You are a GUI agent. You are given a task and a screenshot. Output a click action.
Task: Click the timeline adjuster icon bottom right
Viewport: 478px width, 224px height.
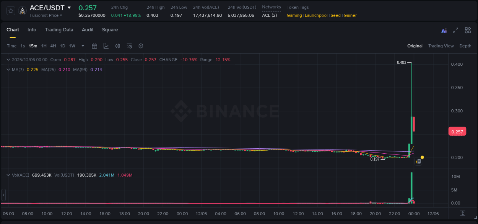click(x=462, y=214)
